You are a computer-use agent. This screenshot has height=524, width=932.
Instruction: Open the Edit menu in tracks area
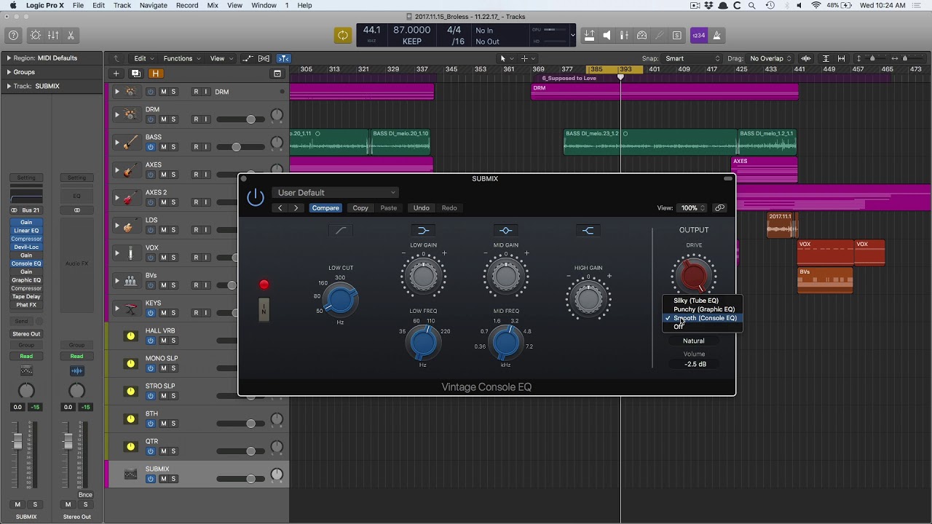[x=143, y=58]
